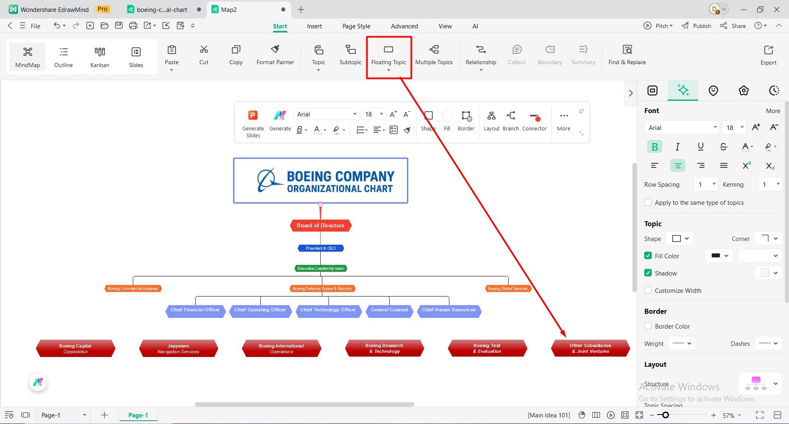Open the Start ribbon tab
The width and height of the screenshot is (789, 424).
(x=280, y=26)
